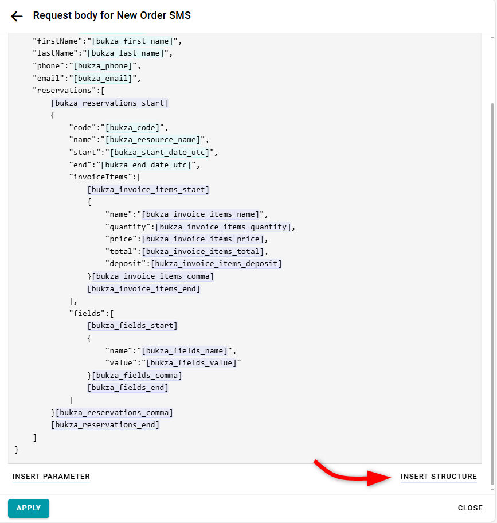497x523 pixels.
Task: Click the [bukza_invoice_items_start] structure tag
Action: [148, 190]
